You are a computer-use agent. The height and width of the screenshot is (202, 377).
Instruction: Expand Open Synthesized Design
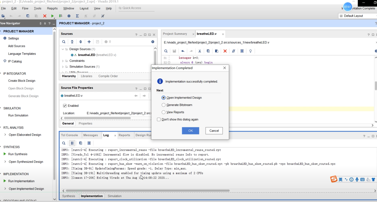click(5, 162)
